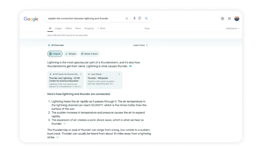Select the Original overview style
Image resolution: width=269 pixels, height=155 pixels.
pyautogui.click(x=55, y=54)
